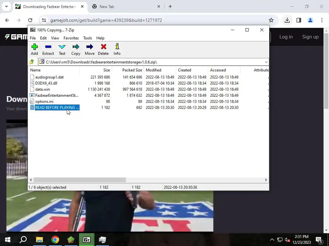Open the View menu

pyautogui.click(x=55, y=38)
